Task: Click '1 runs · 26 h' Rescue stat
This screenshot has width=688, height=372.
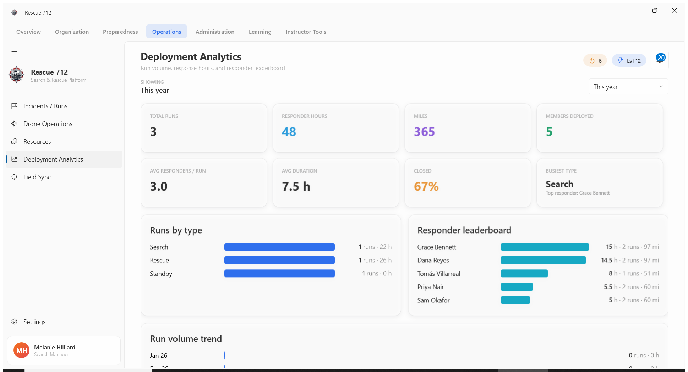Action: 375,260
